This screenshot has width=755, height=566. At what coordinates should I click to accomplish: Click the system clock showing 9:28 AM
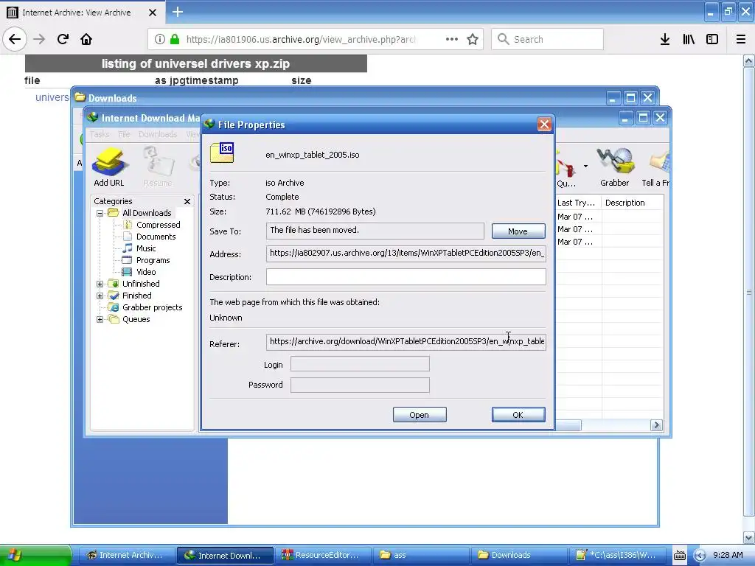pos(728,556)
